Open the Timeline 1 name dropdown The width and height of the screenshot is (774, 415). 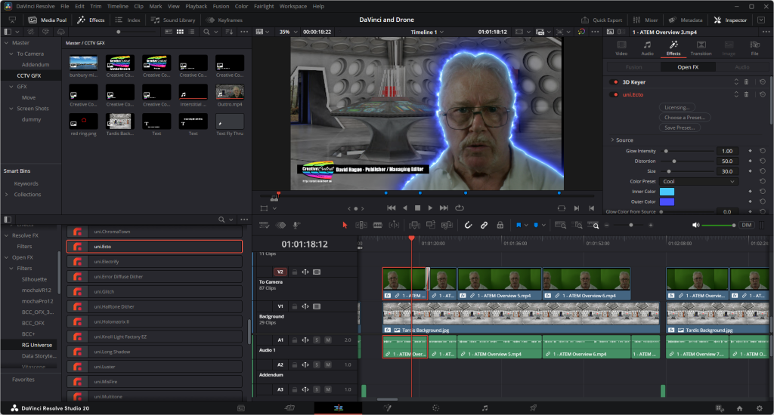coord(427,32)
